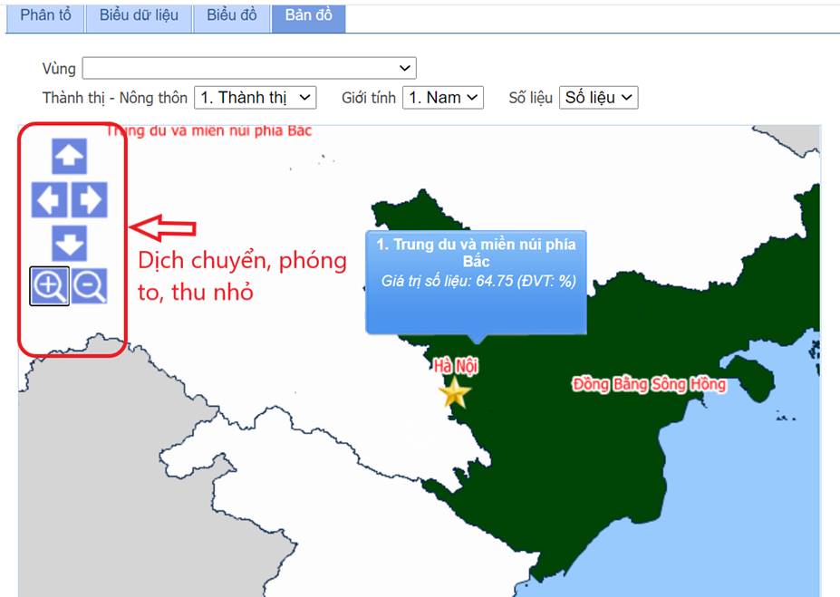Zoom out with the minus magnifier
Screen dimensions: 840x597
[89, 286]
